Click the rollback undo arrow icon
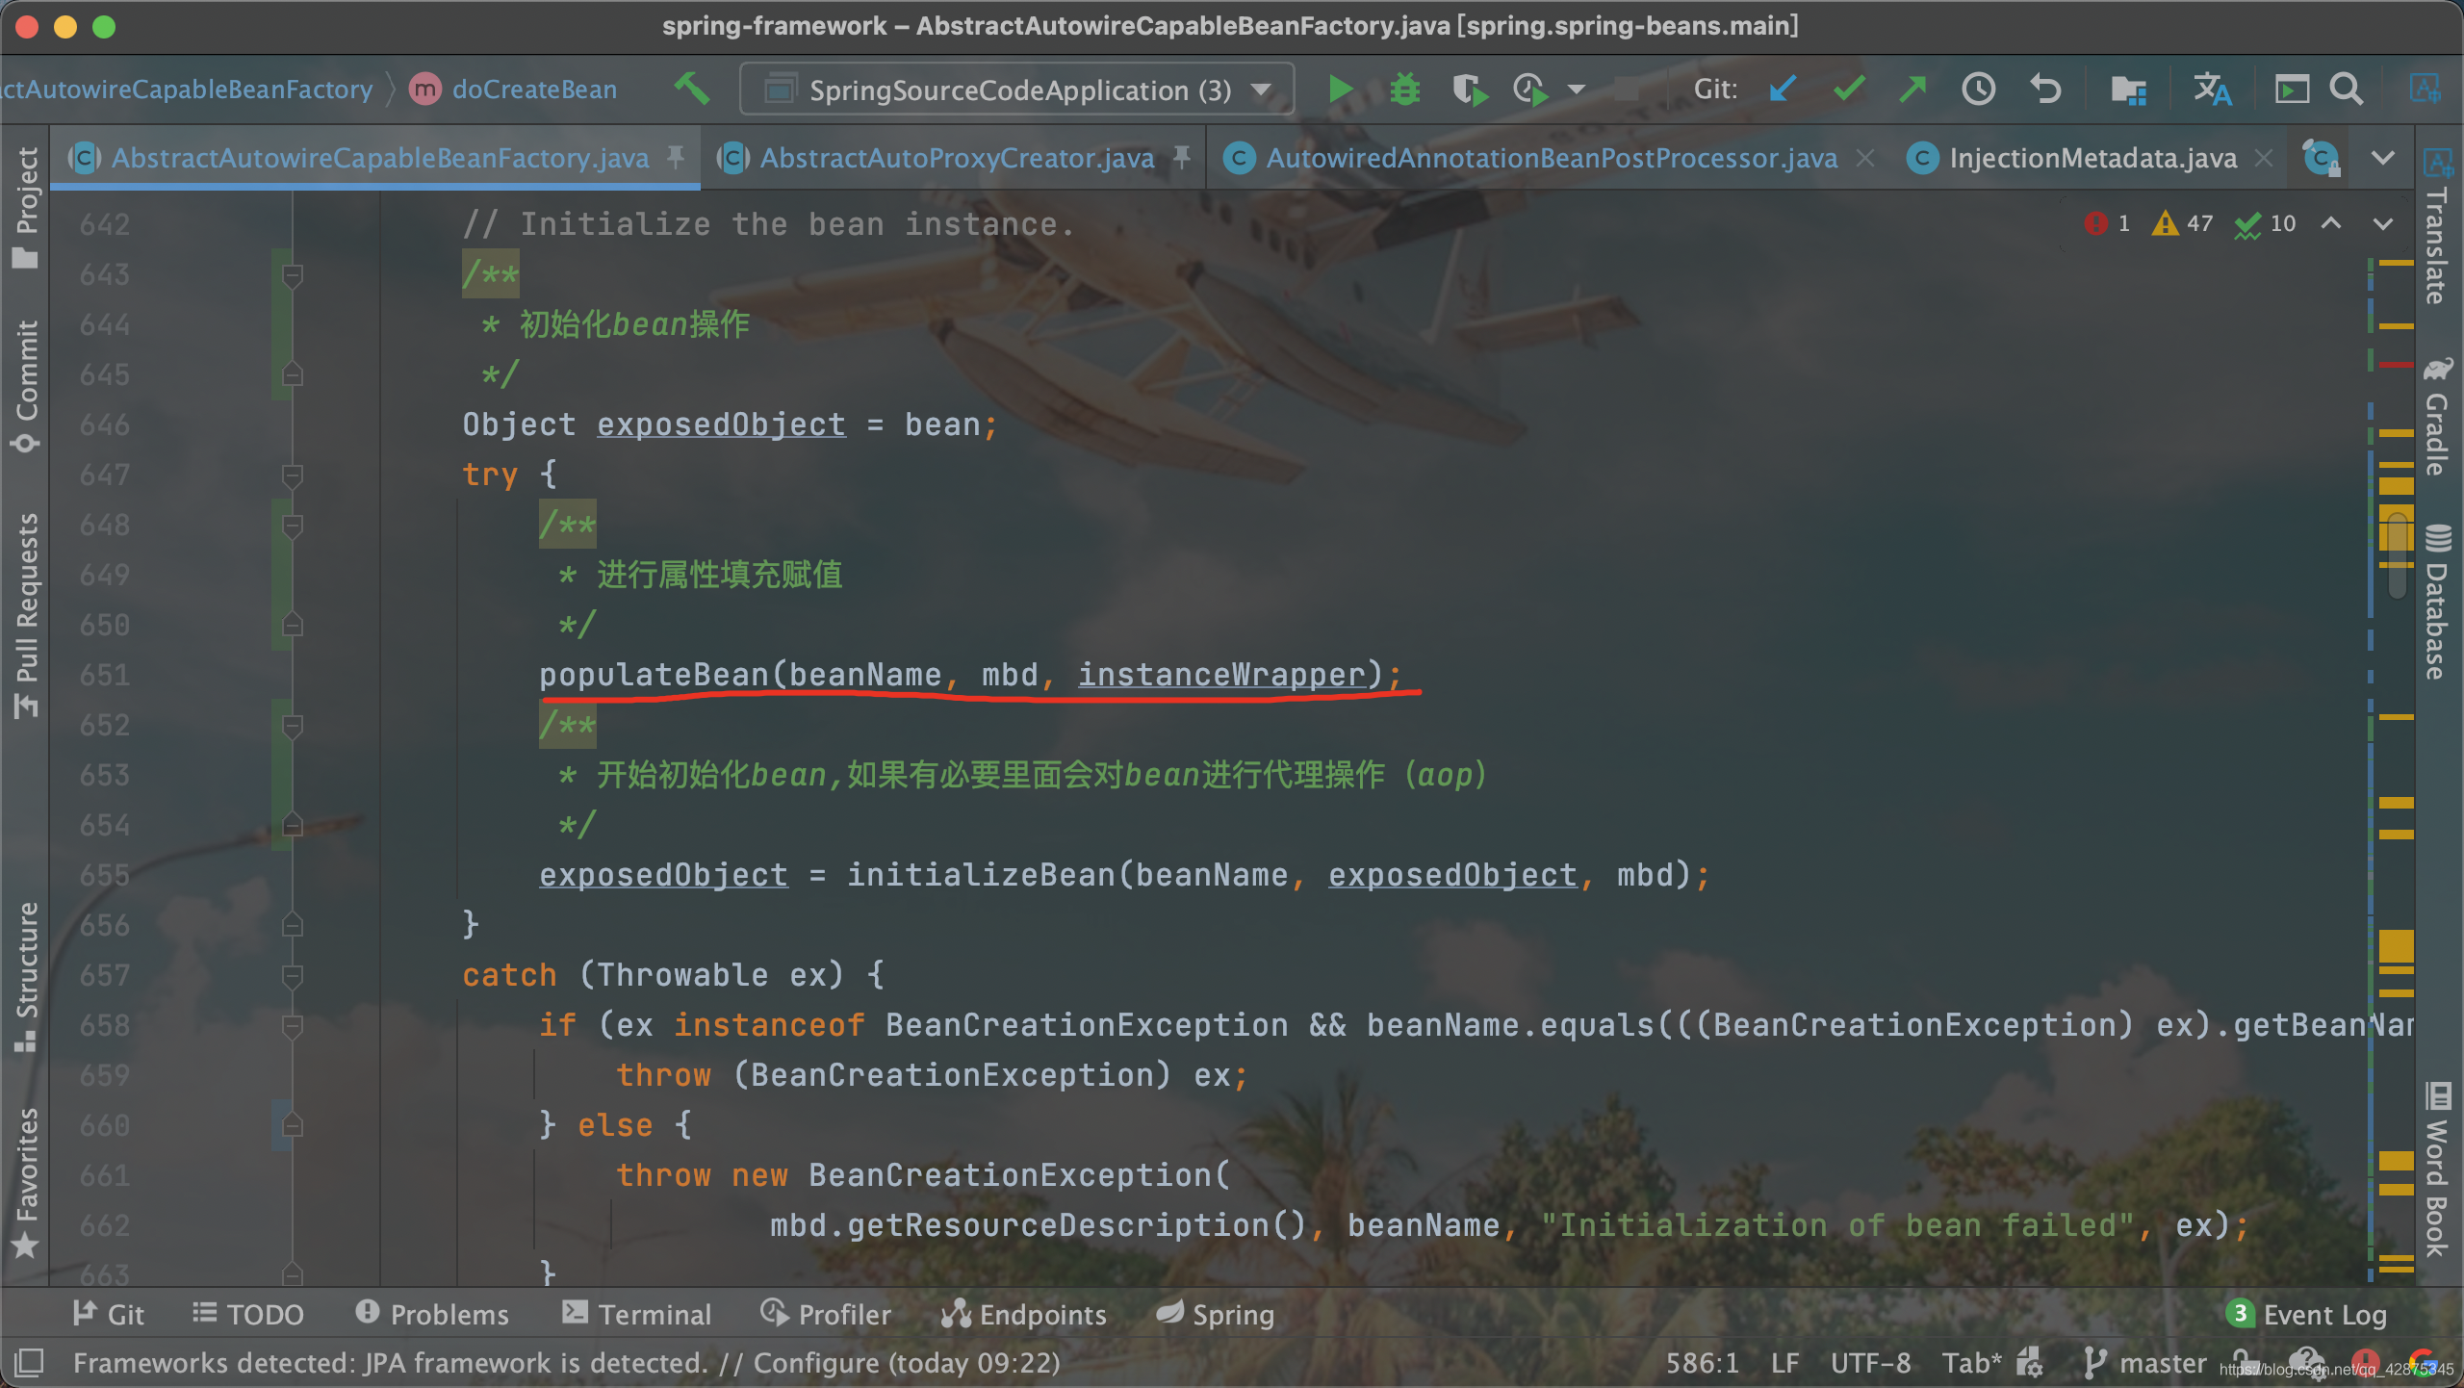This screenshot has width=2464, height=1388. (x=2045, y=90)
